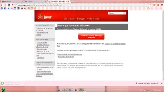The width and height of the screenshot is (164, 92).
Task: Open Mensajes de error link
Action: click(x=43, y=51)
